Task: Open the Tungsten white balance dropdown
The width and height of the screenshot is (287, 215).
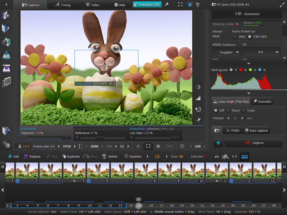Action: tap(226, 52)
